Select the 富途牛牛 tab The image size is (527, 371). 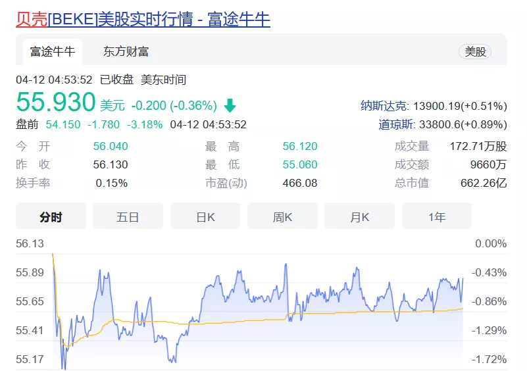click(53, 51)
